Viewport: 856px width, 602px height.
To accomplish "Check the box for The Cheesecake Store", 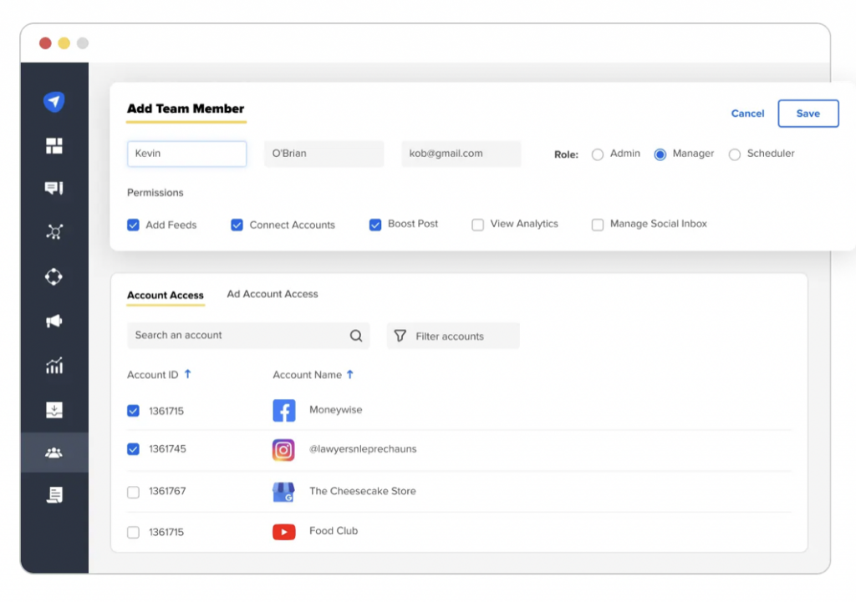I will click(x=133, y=492).
